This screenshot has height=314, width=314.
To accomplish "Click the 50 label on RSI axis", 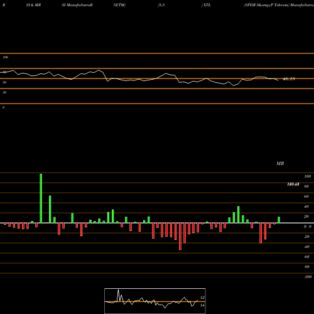I will (4, 82).
